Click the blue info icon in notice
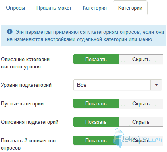 [10, 32]
